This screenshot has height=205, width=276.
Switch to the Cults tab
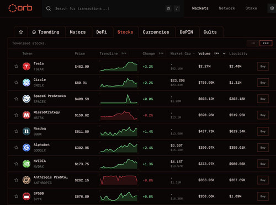(210, 32)
